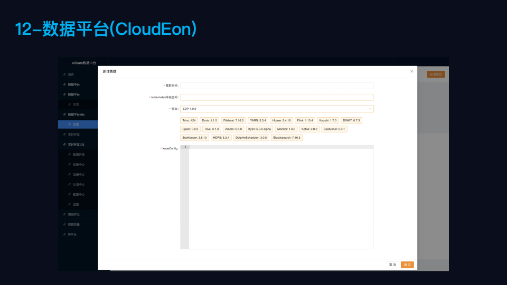The height and width of the screenshot is (285, 507).
Task: Click the Amoro: 0.5.0 tag
Action: [233, 129]
